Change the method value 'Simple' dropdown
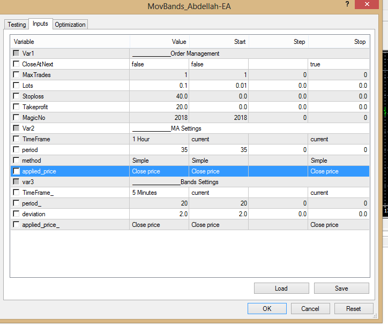The width and height of the screenshot is (388, 327). pyautogui.click(x=159, y=161)
